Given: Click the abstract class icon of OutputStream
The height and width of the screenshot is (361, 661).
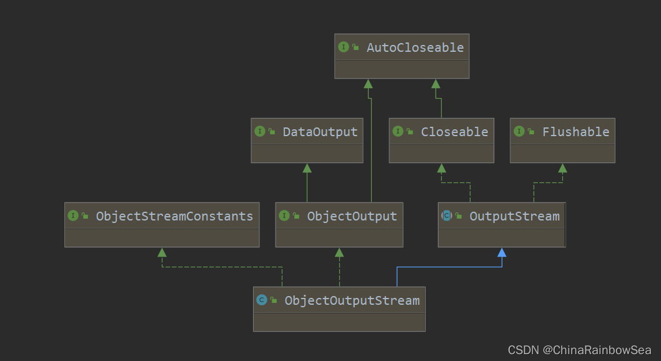Looking at the screenshot, I should click(x=447, y=216).
